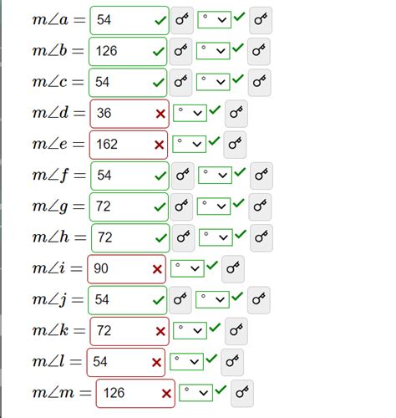This screenshot has height=418, width=396.
Task: Show the answer key for m∠d units
Action: (236, 114)
